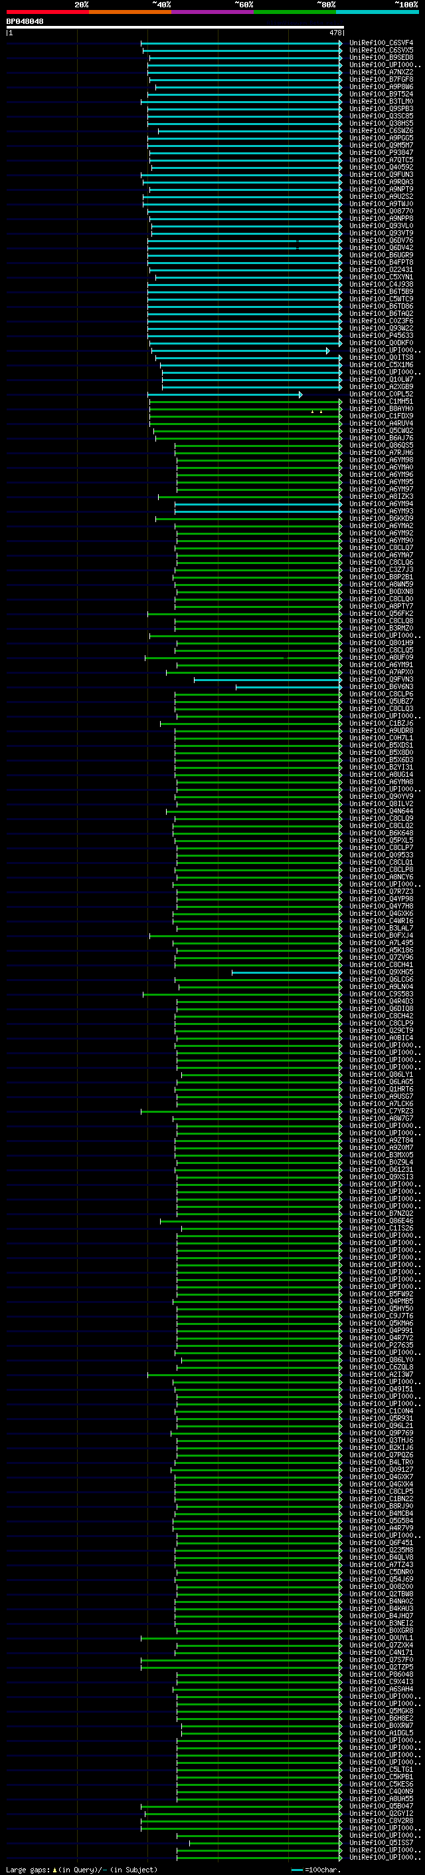425x1875 pixels.
Task: Select label UniRef100_Q56FK2
Action: click(x=381, y=614)
